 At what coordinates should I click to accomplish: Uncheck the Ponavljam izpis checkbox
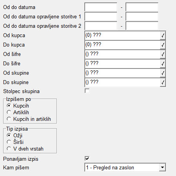[87, 158]
